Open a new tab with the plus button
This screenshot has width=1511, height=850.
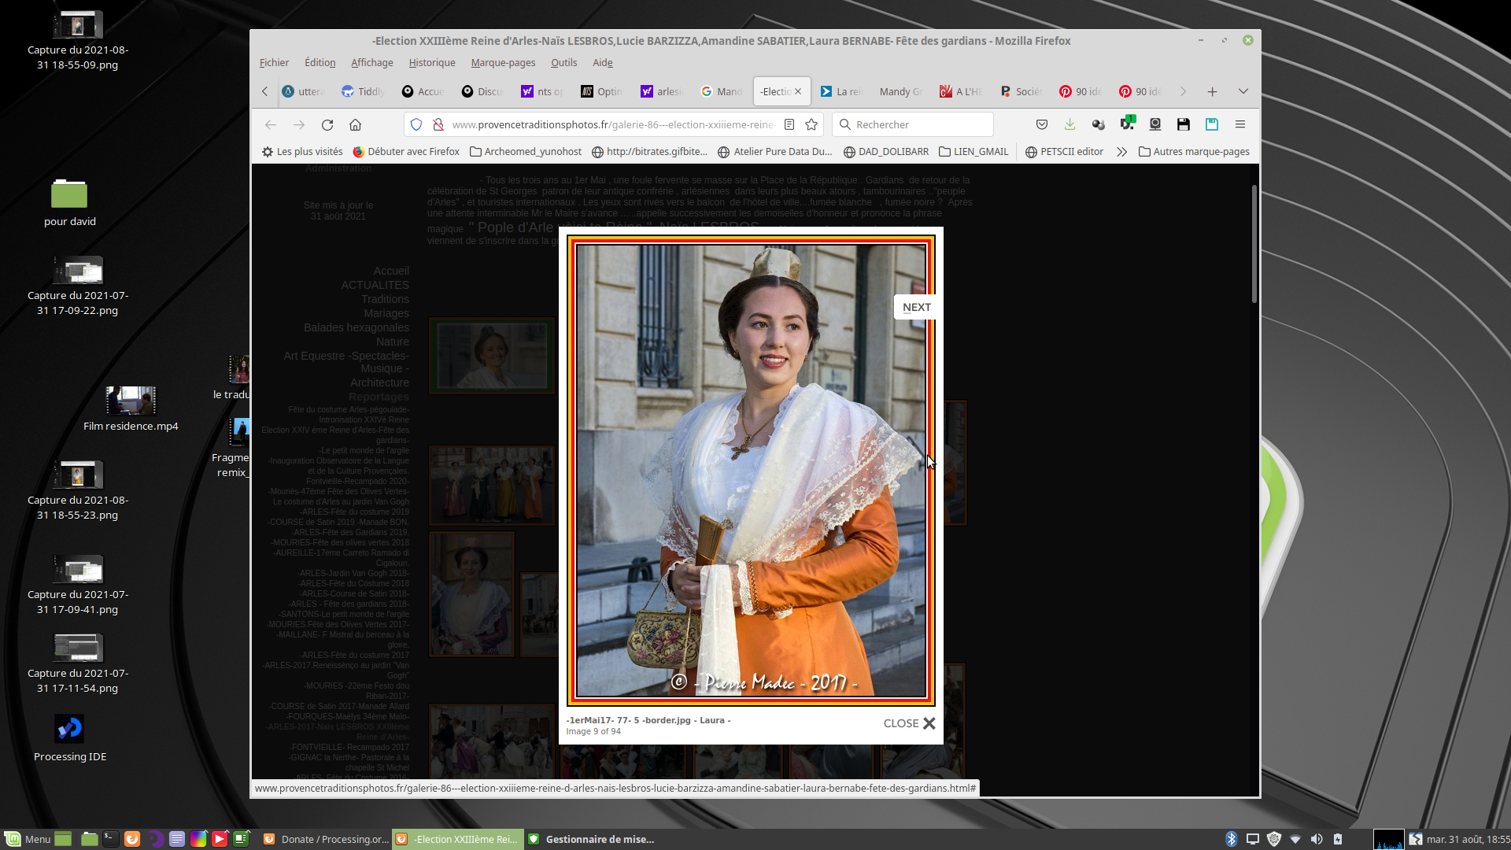(x=1212, y=92)
